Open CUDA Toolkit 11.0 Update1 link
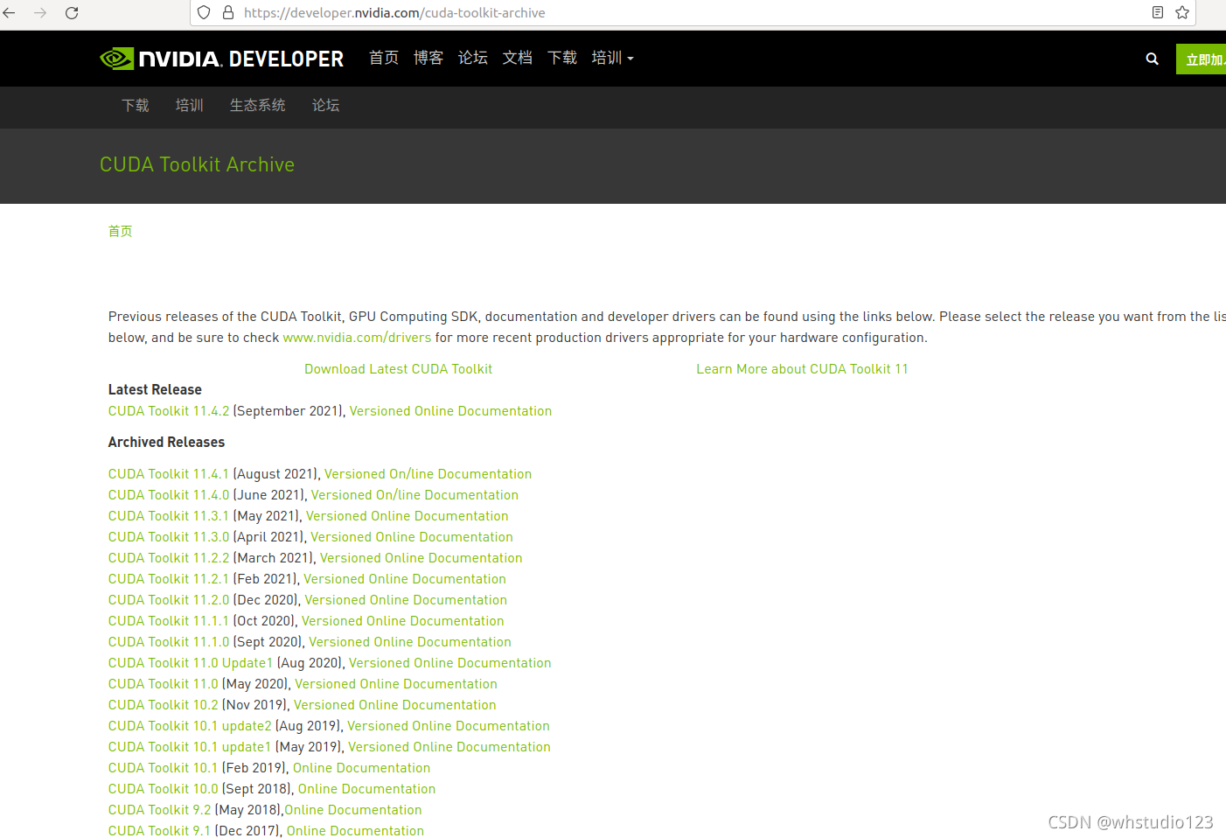Image resolution: width=1226 pixels, height=838 pixels. pyautogui.click(x=191, y=663)
